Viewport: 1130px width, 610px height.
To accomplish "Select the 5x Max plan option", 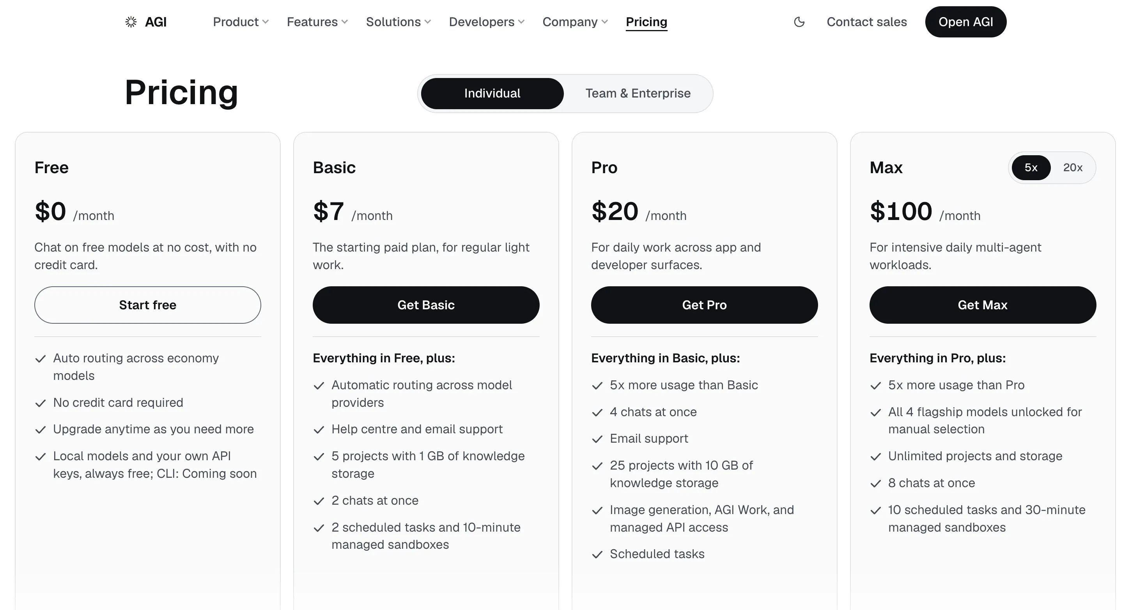I will point(1031,168).
